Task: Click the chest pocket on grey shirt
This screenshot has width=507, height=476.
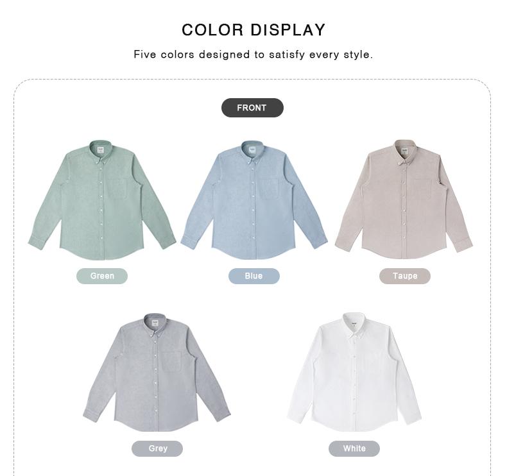Action: tap(171, 361)
